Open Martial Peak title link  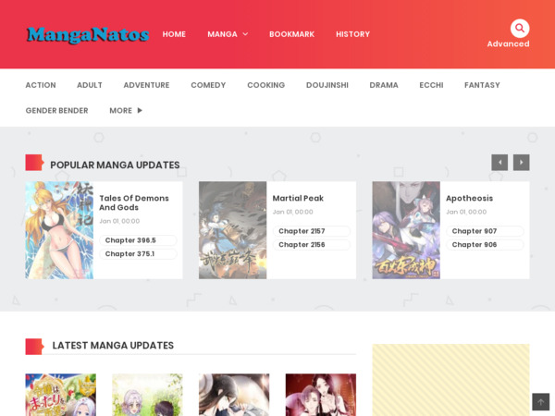298,198
